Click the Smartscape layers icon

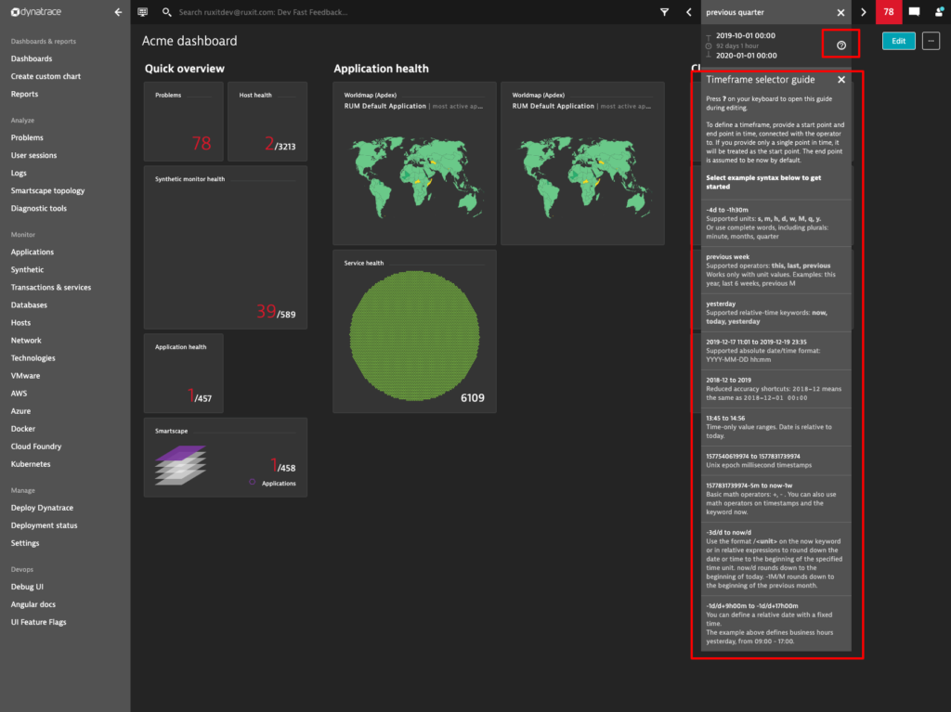coord(181,465)
